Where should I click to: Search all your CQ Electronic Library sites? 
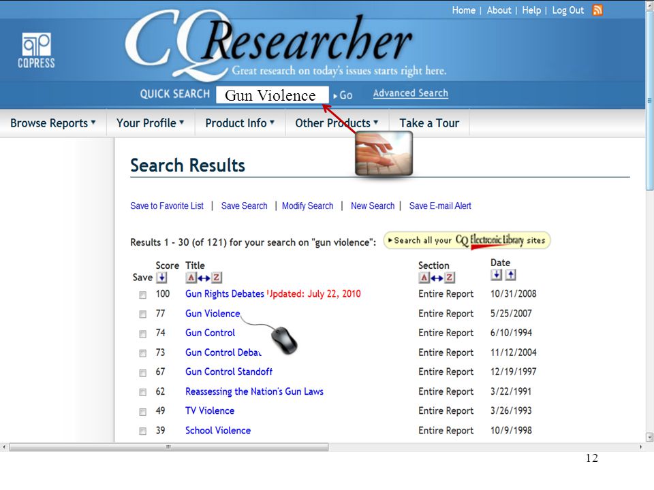[467, 240]
